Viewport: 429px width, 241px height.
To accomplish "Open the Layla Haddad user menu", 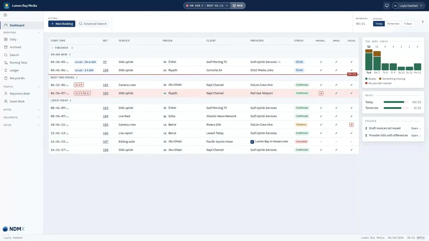I will [x=409, y=6].
